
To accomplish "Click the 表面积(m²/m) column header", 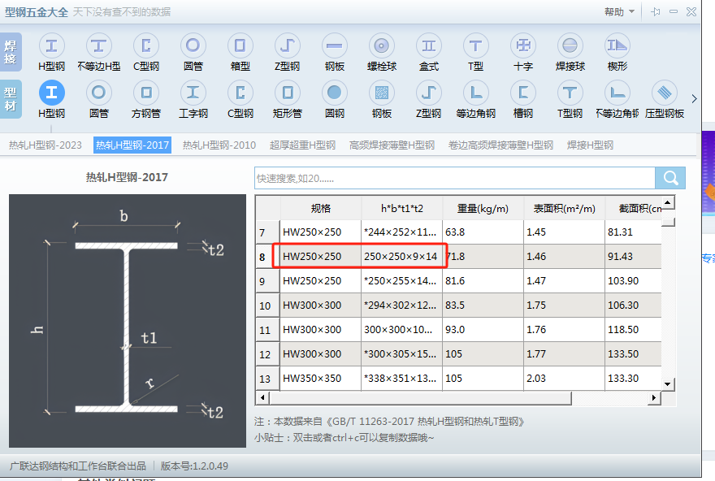I will [564, 208].
